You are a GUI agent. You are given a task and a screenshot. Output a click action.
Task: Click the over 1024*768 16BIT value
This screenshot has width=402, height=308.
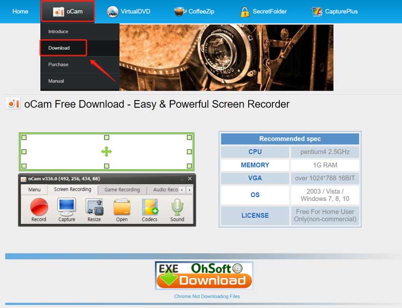click(325, 178)
